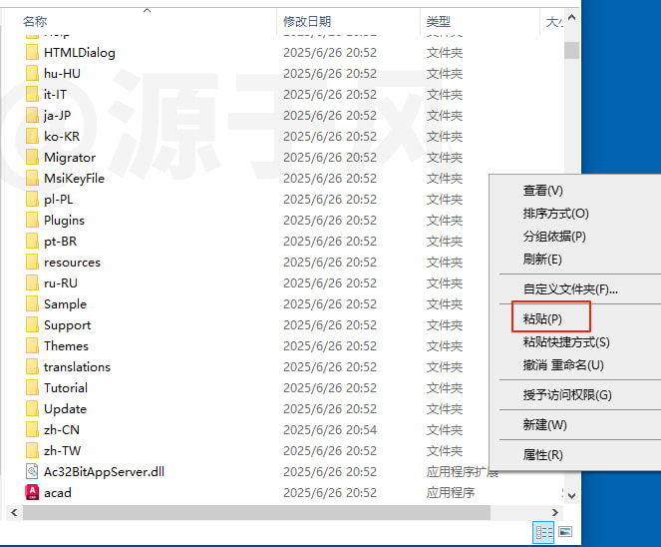Select the Tutorial folder name
661x547 pixels.
coord(66,388)
